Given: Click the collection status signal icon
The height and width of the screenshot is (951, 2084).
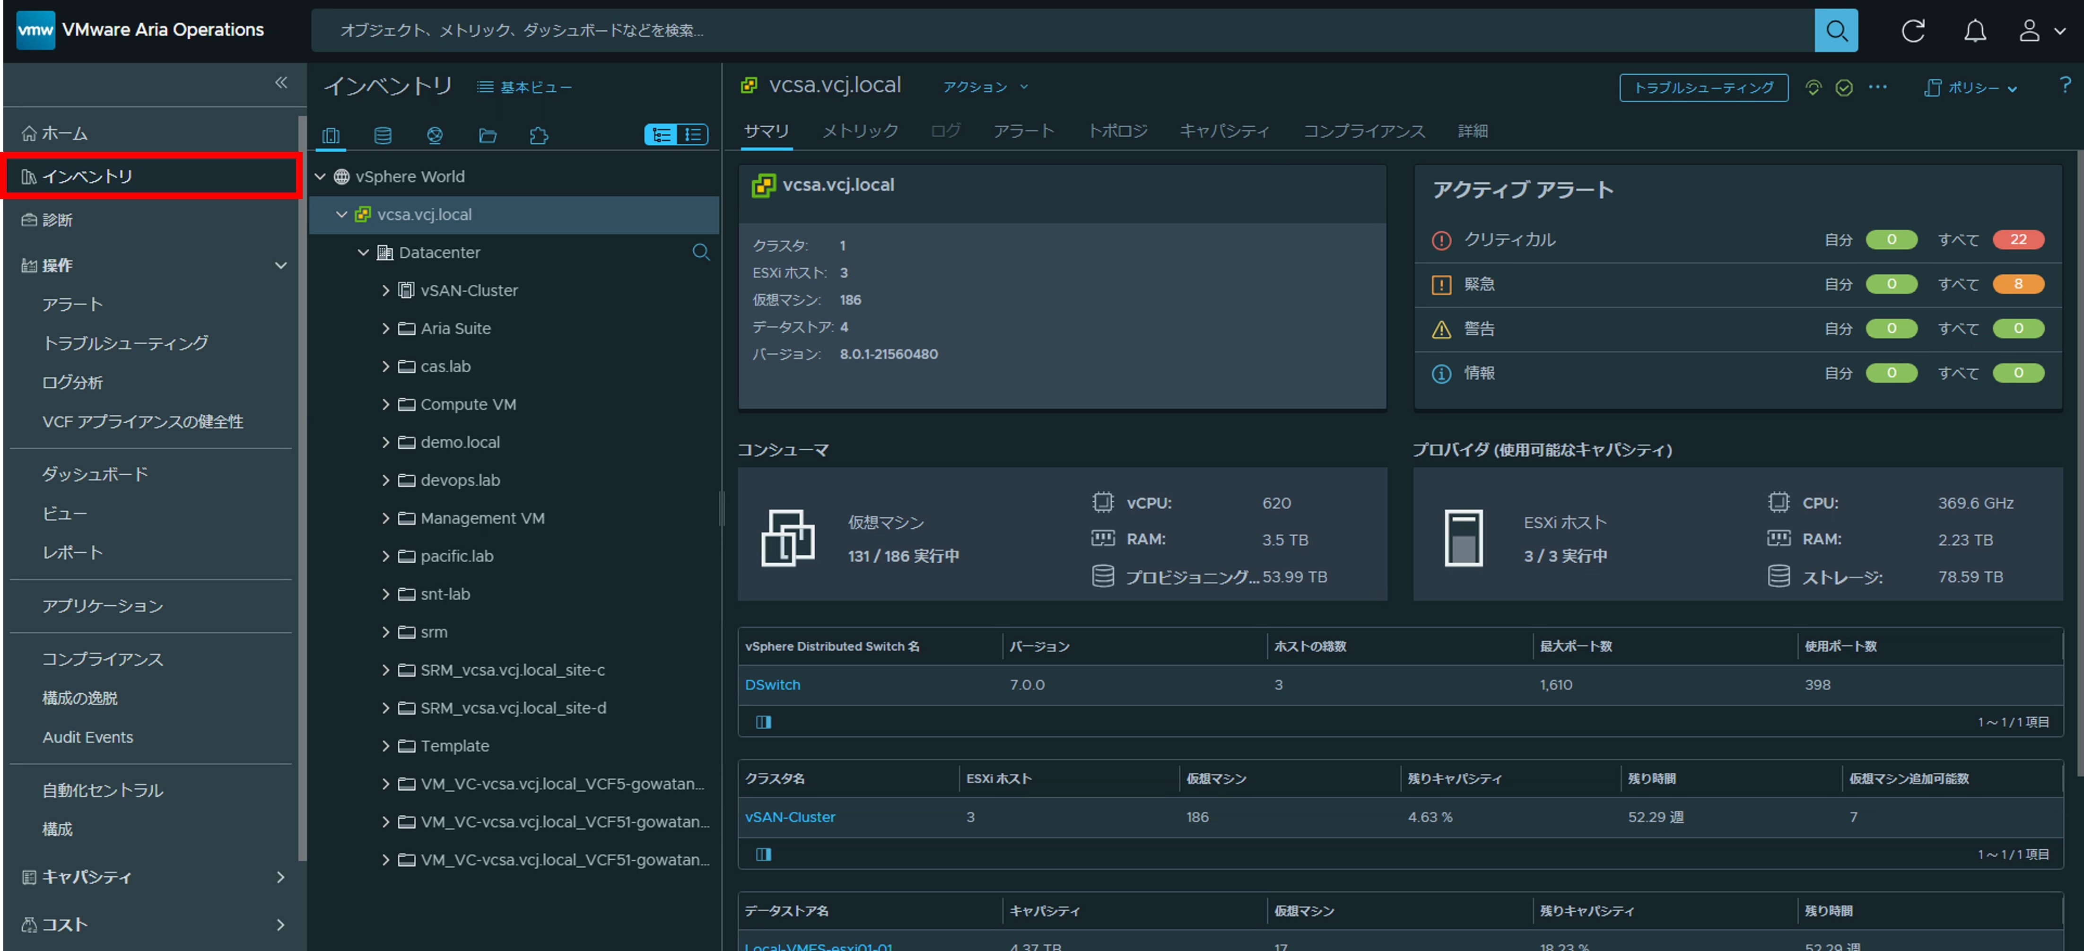Looking at the screenshot, I should tap(1813, 87).
